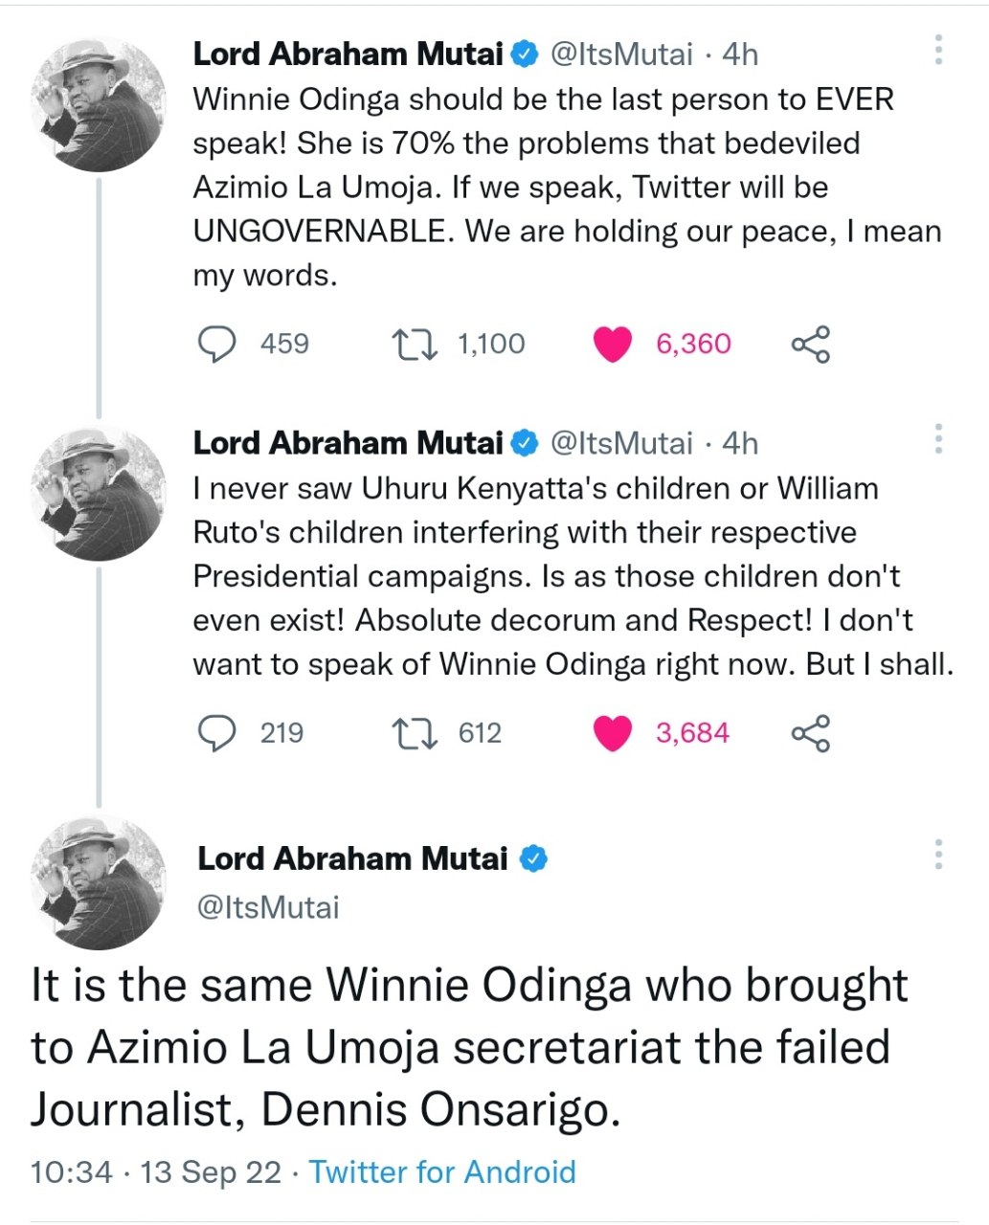Open more options on Dennis Onsarigo tweet

pyautogui.click(x=938, y=854)
